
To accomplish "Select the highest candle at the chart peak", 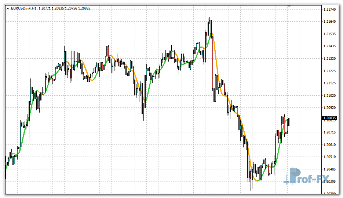I will [x=211, y=27].
